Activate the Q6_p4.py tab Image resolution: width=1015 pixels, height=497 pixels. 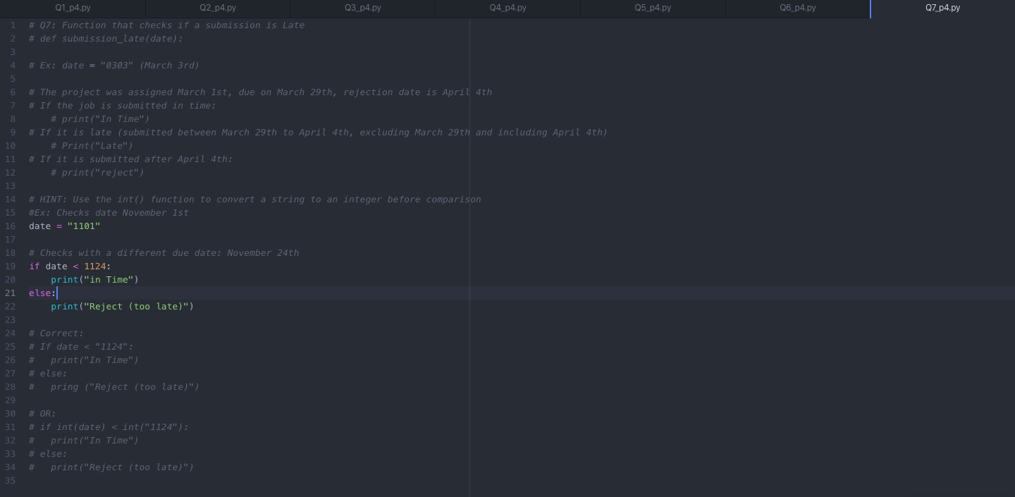click(797, 8)
